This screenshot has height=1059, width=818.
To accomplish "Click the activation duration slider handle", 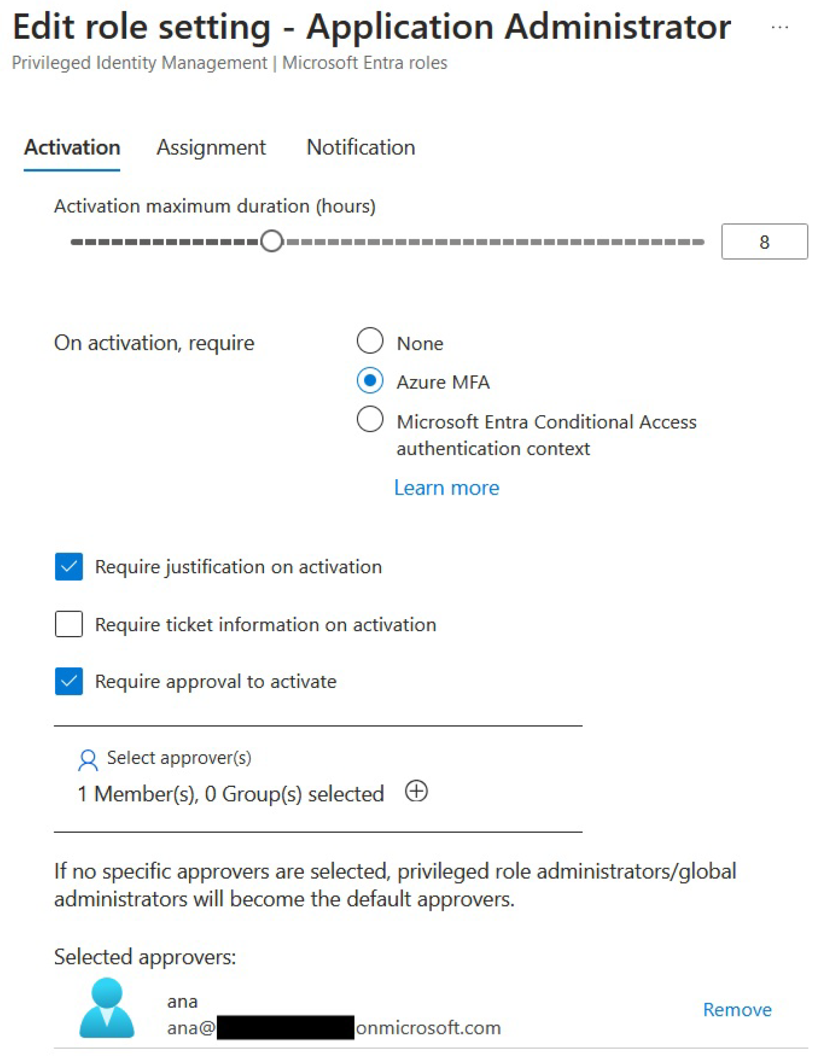I will point(272,241).
